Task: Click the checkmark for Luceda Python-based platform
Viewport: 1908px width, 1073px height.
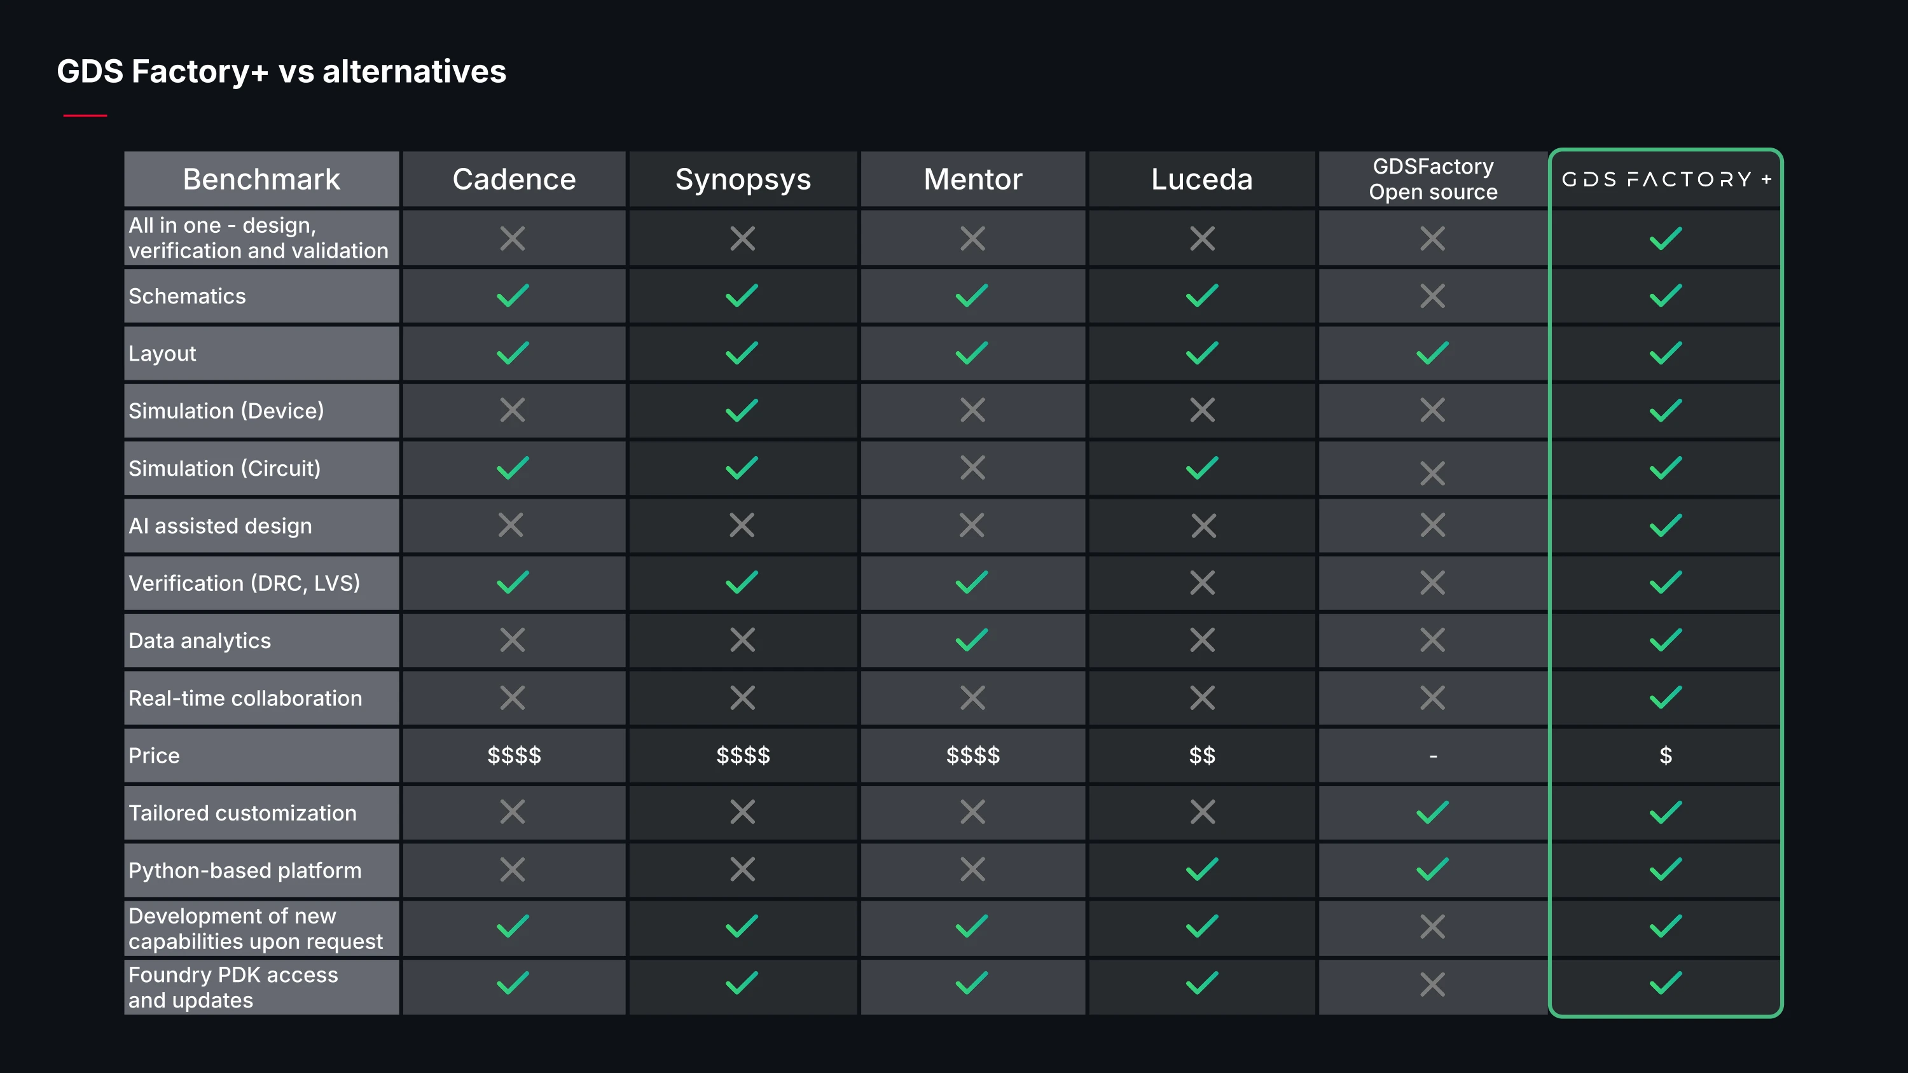Action: 1202,869
